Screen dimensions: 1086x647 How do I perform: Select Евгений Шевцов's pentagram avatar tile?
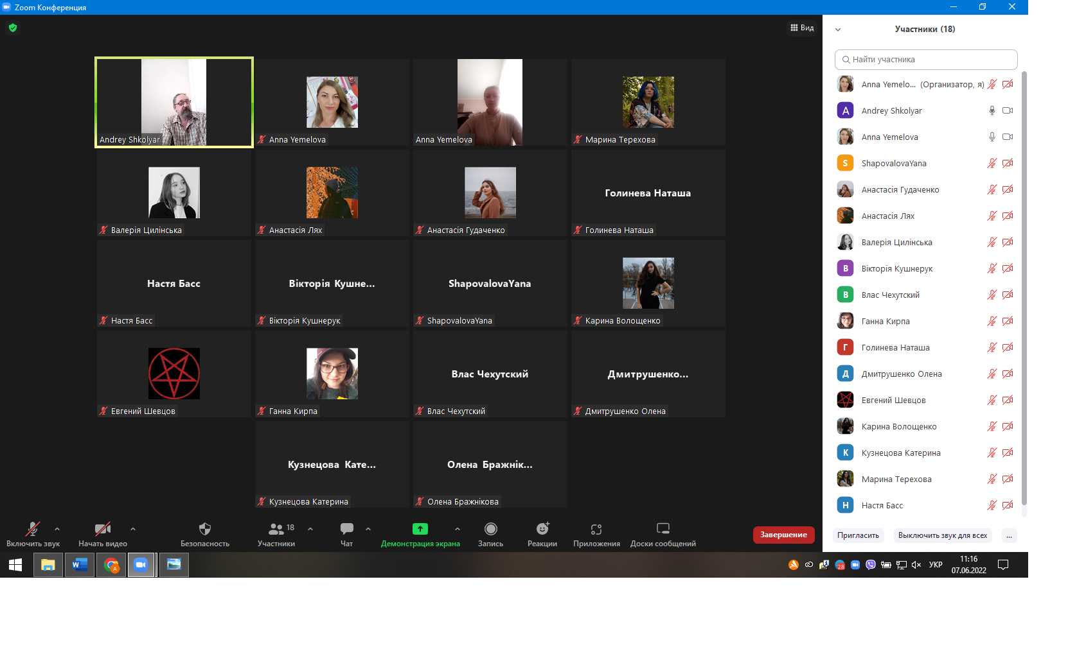point(174,374)
